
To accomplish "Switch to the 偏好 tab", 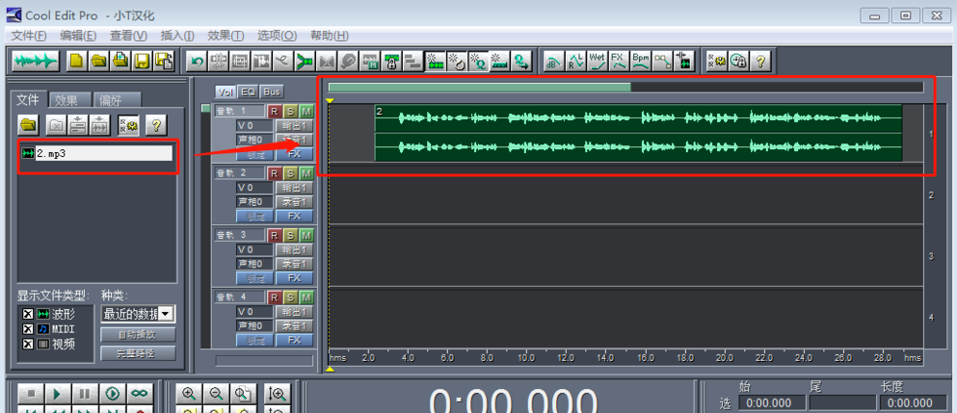I will pyautogui.click(x=119, y=100).
